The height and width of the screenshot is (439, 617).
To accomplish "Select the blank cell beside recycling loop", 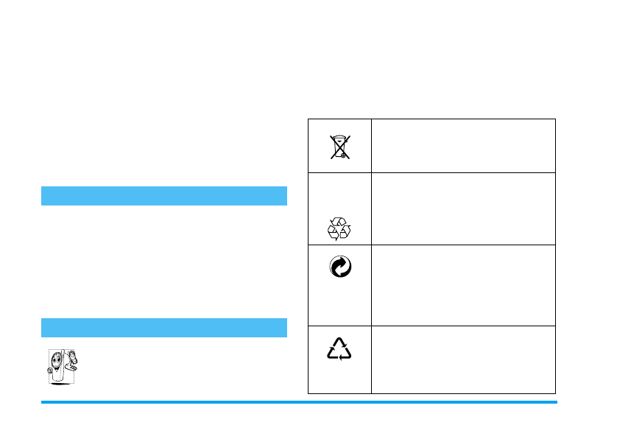I will point(463,208).
